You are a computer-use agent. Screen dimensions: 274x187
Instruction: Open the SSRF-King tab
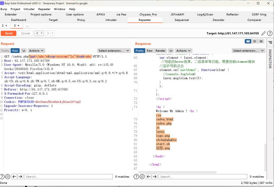coord(259,14)
